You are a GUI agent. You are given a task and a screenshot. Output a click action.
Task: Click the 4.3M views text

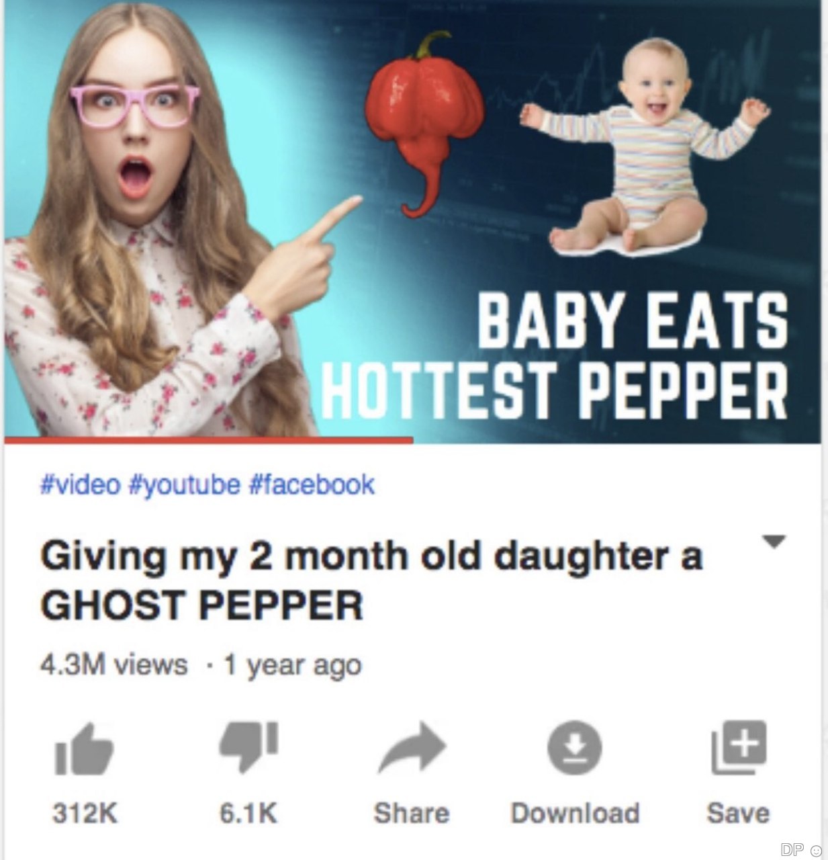tap(114, 665)
